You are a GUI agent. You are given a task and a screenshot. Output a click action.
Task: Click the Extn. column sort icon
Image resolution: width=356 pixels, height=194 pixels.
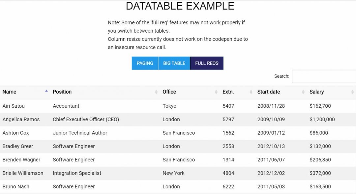[x=251, y=92]
